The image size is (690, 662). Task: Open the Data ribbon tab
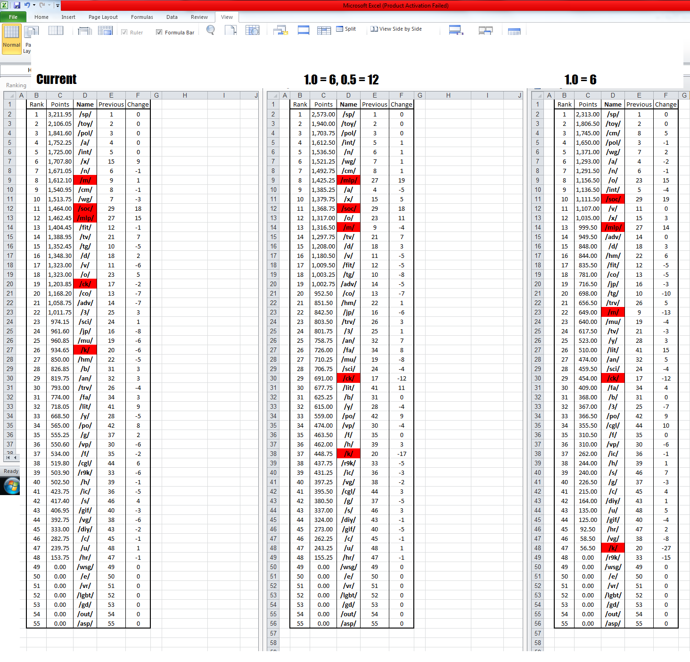[172, 17]
